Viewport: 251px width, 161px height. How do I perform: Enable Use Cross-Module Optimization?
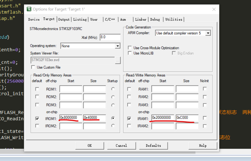click(130, 48)
